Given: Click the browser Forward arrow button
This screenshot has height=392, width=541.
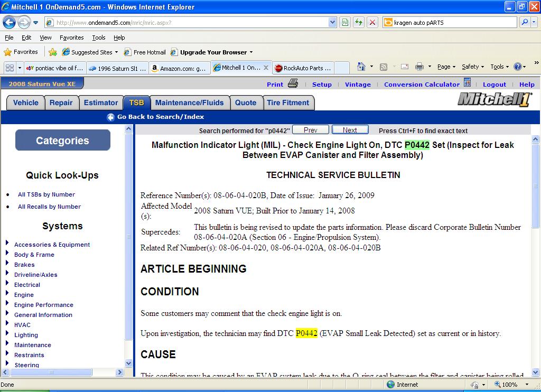Looking at the screenshot, I should tap(23, 23).
